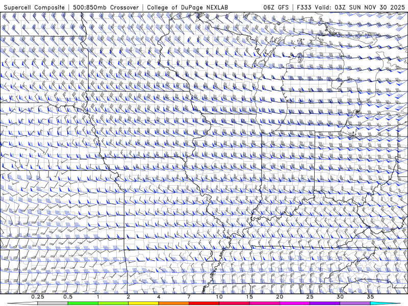The height and width of the screenshot is (306, 408).
Task: Click 'College of DuPage NEXLAB' text
Action: [187, 7]
